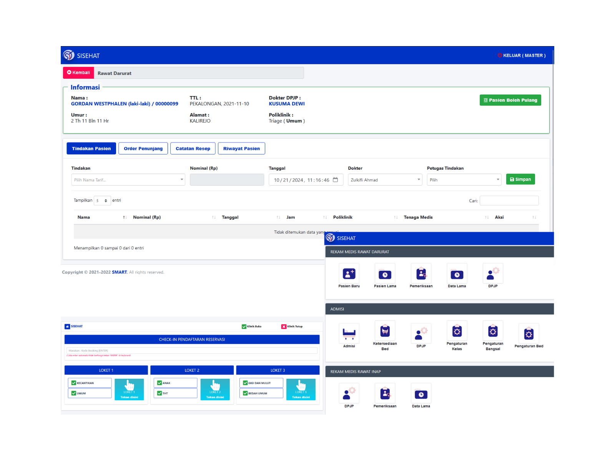The height and width of the screenshot is (461, 615).
Task: Expand the Petugas Tindakan dropdown
Action: [x=464, y=180]
